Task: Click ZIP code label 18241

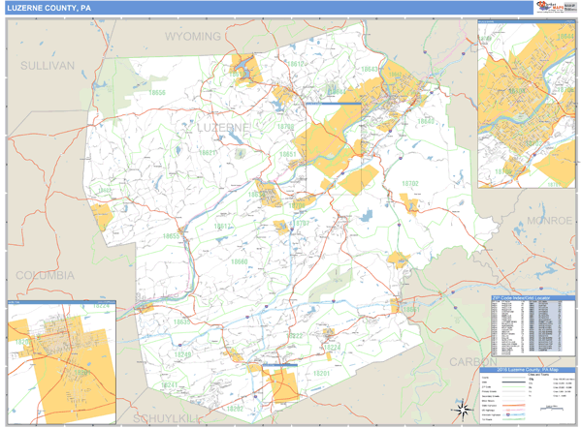Action: tap(169, 385)
